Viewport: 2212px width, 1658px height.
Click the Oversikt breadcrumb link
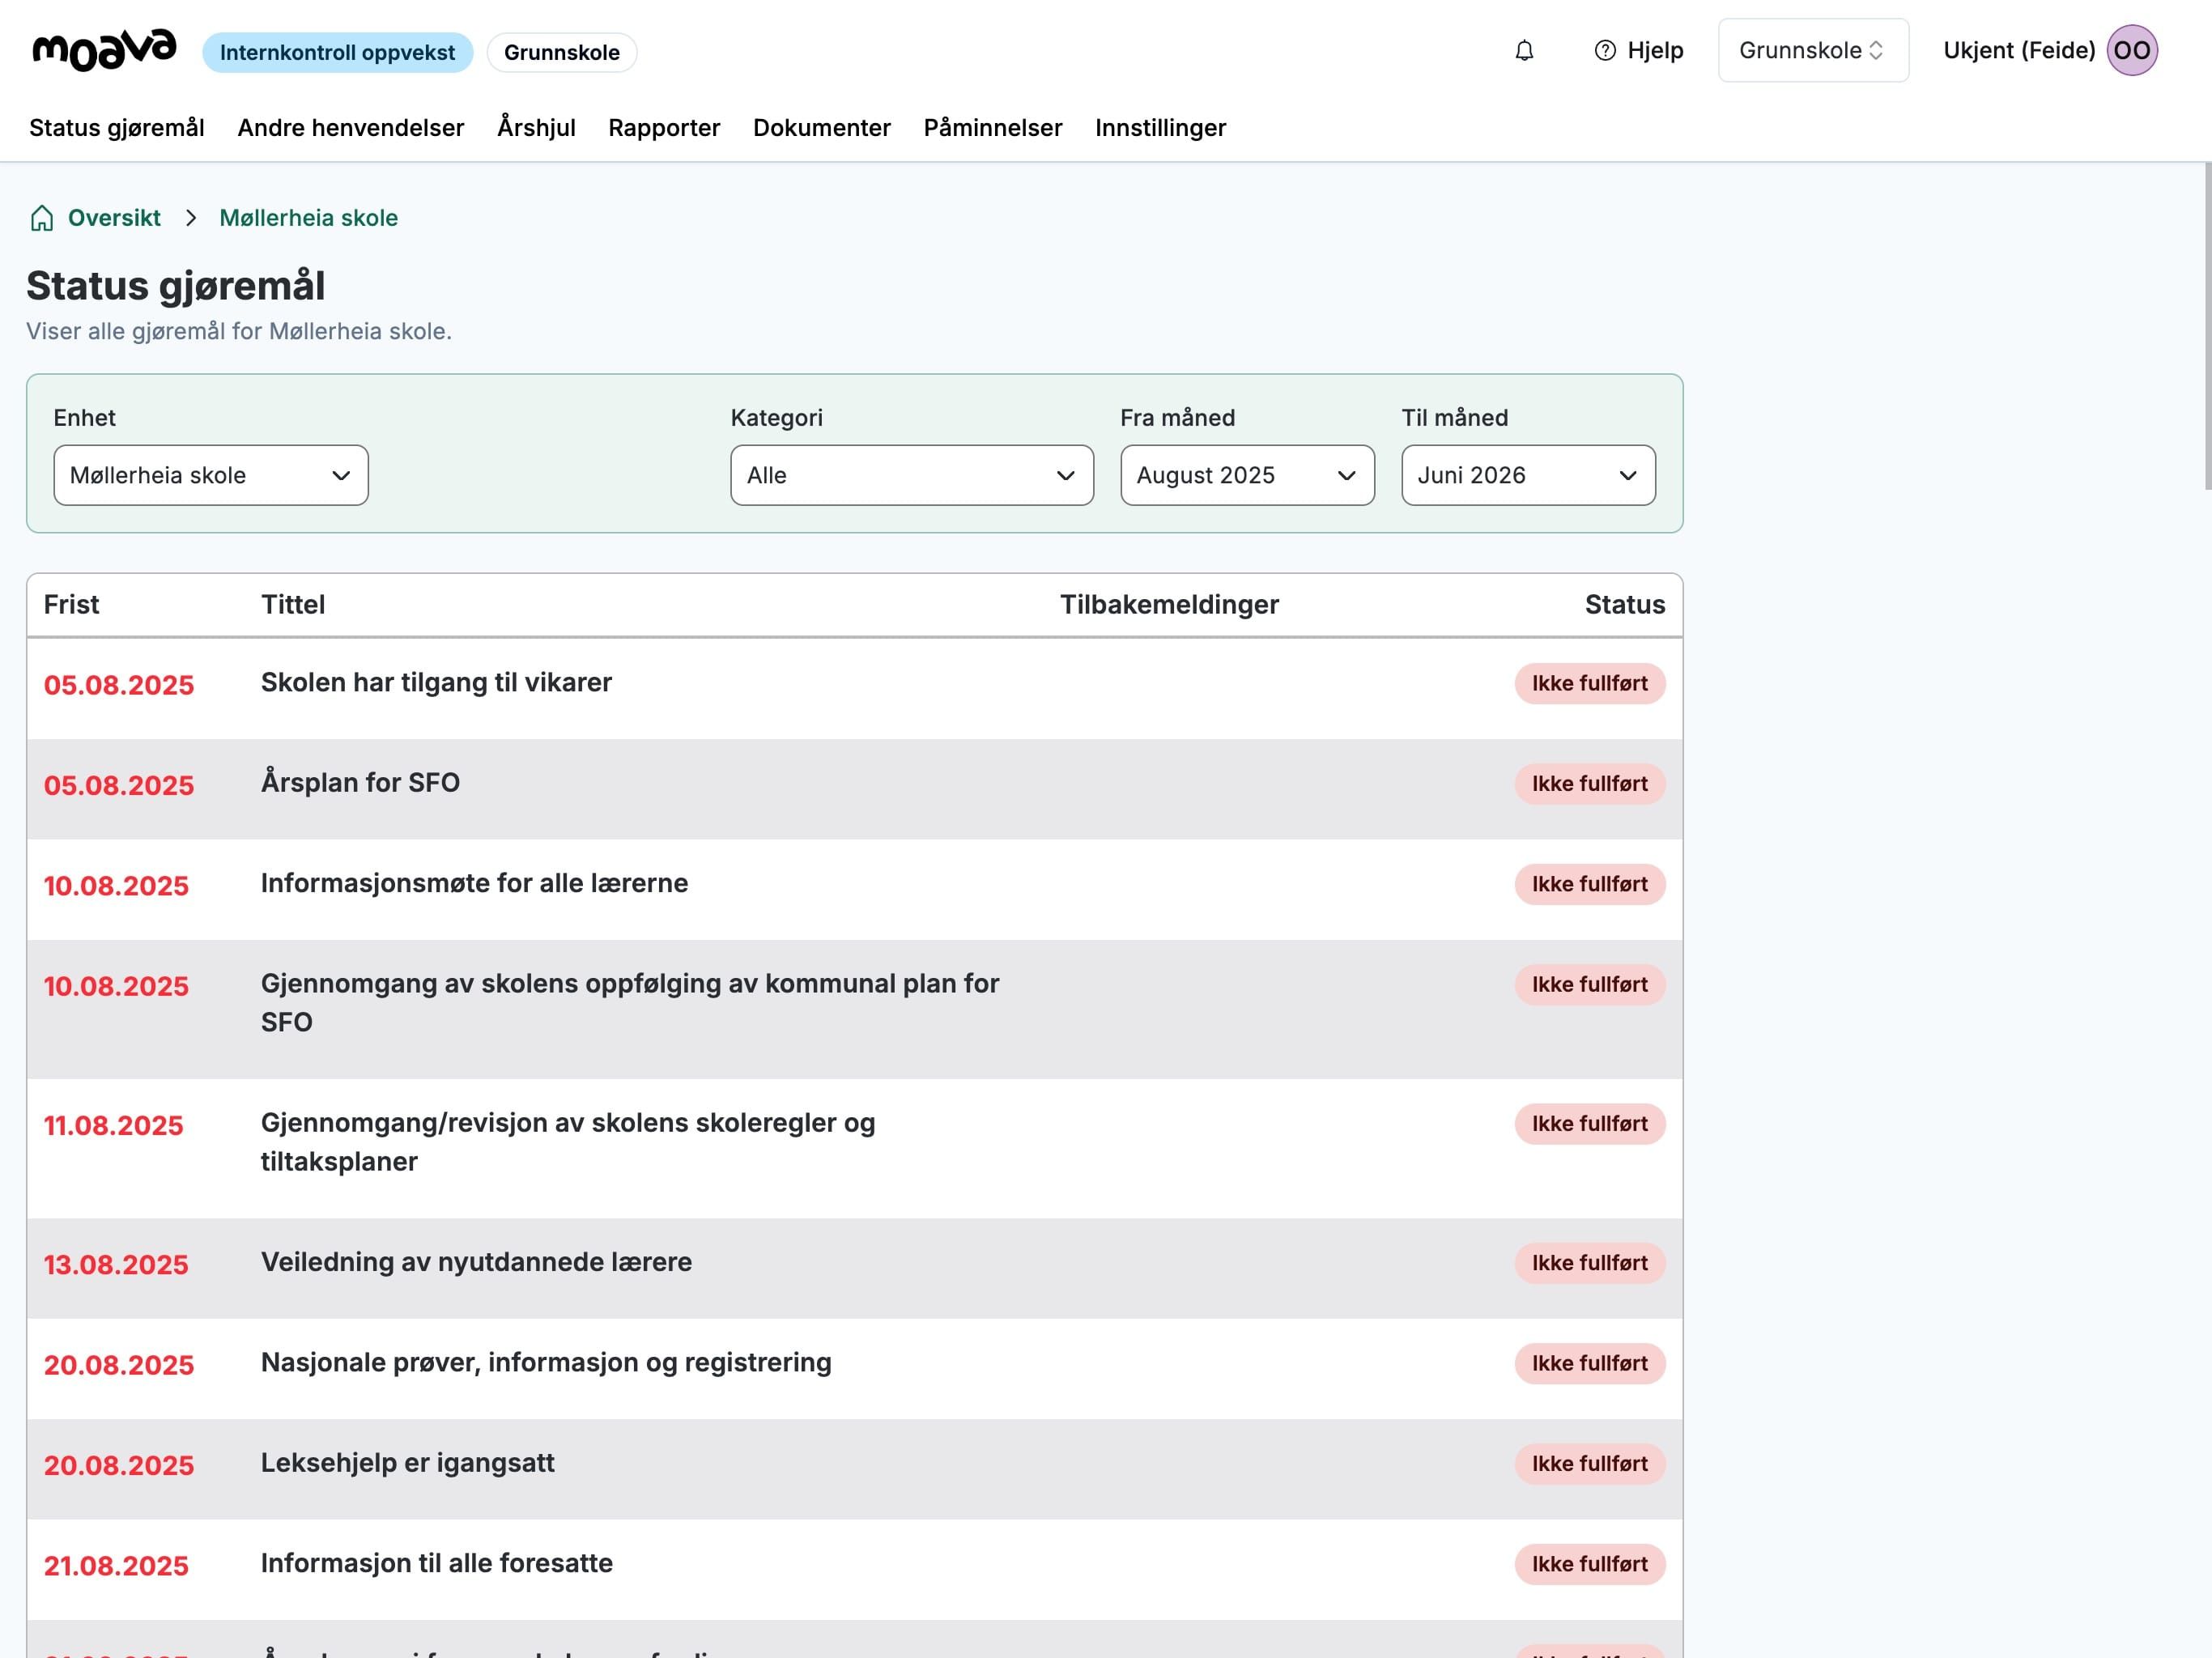coord(114,218)
